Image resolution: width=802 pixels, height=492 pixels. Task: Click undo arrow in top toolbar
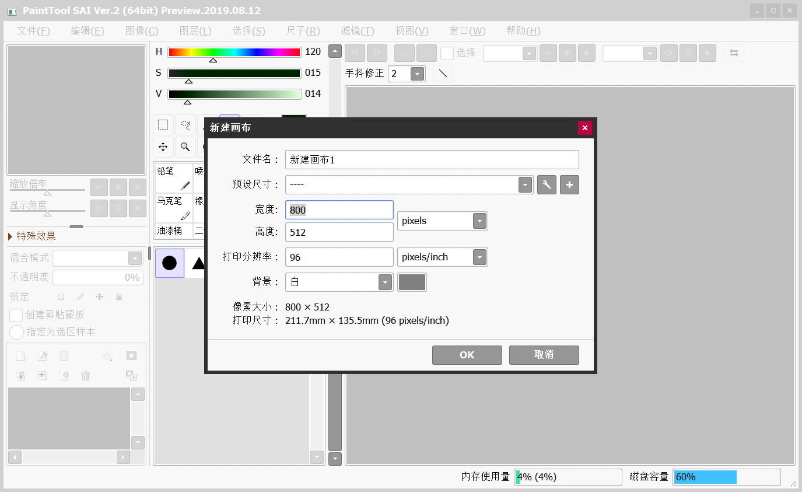click(x=355, y=53)
